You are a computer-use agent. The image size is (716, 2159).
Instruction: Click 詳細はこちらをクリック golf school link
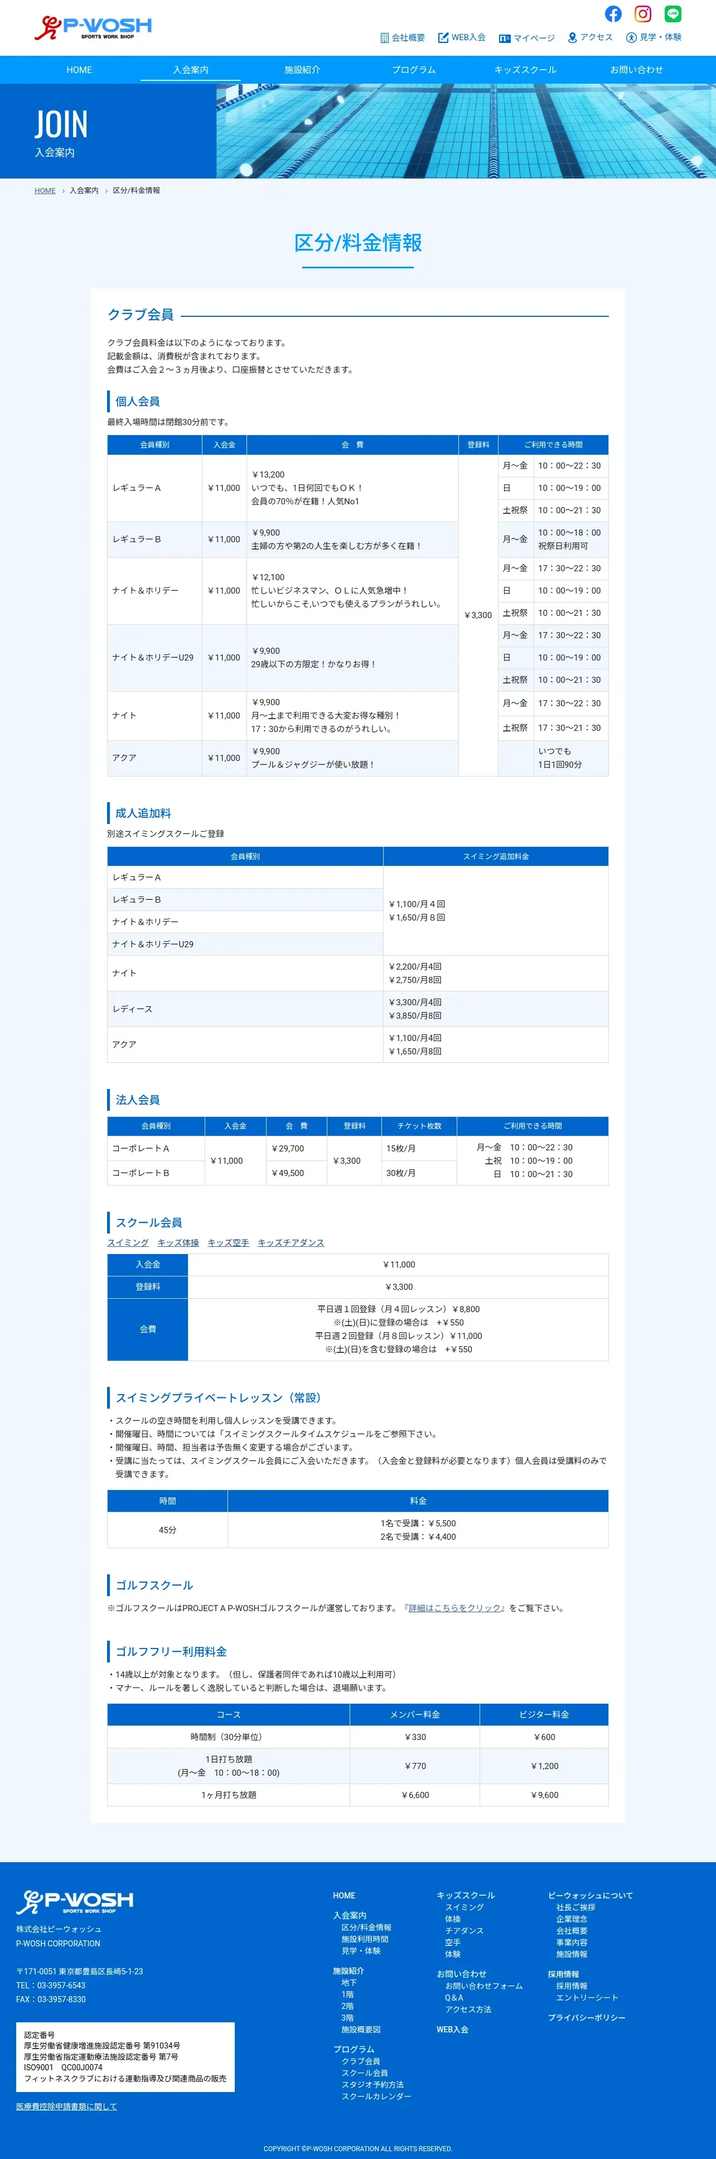point(454,1607)
